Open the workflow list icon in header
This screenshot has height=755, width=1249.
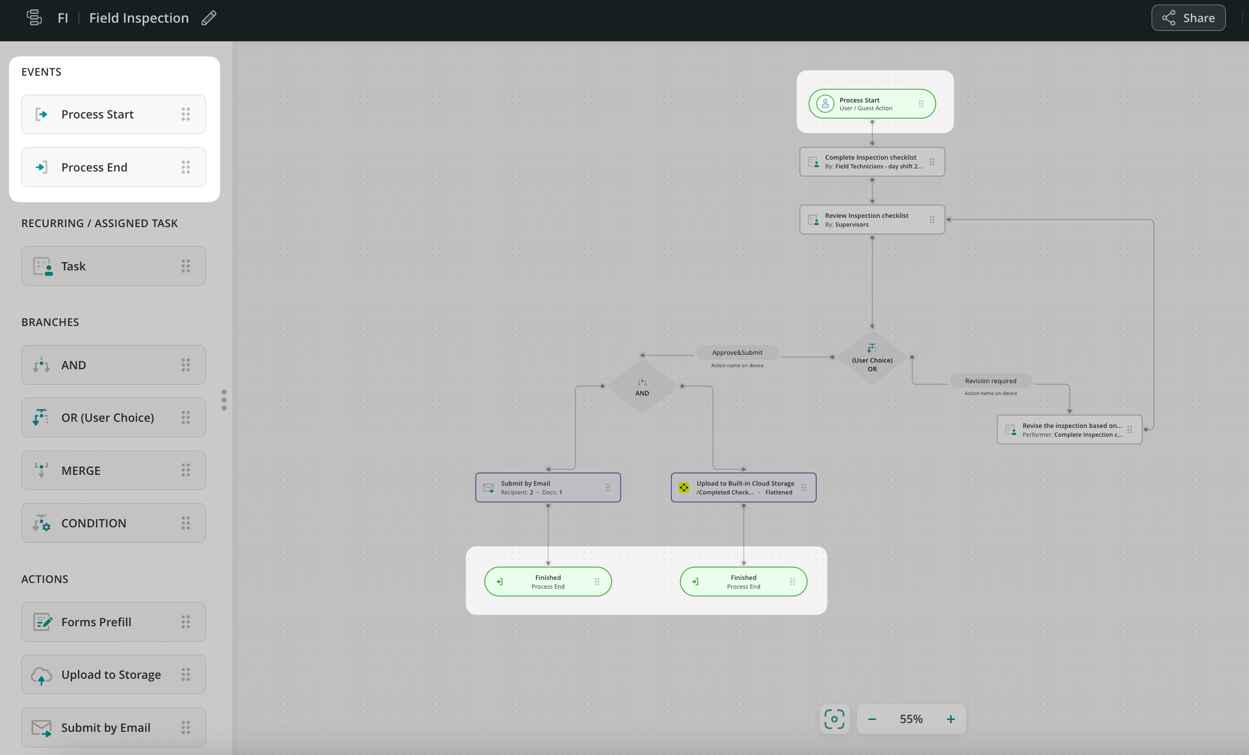pyautogui.click(x=34, y=18)
